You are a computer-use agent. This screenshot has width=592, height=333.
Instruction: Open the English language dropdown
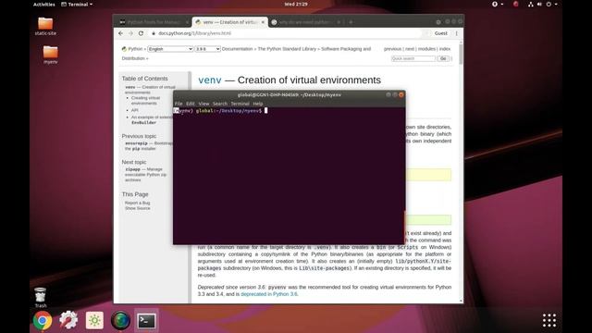point(170,49)
